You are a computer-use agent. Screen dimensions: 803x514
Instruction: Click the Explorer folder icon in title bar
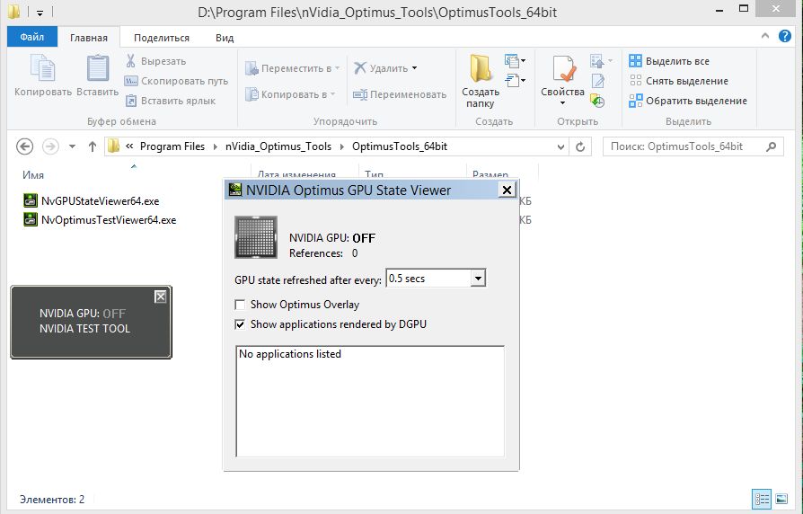tap(13, 12)
